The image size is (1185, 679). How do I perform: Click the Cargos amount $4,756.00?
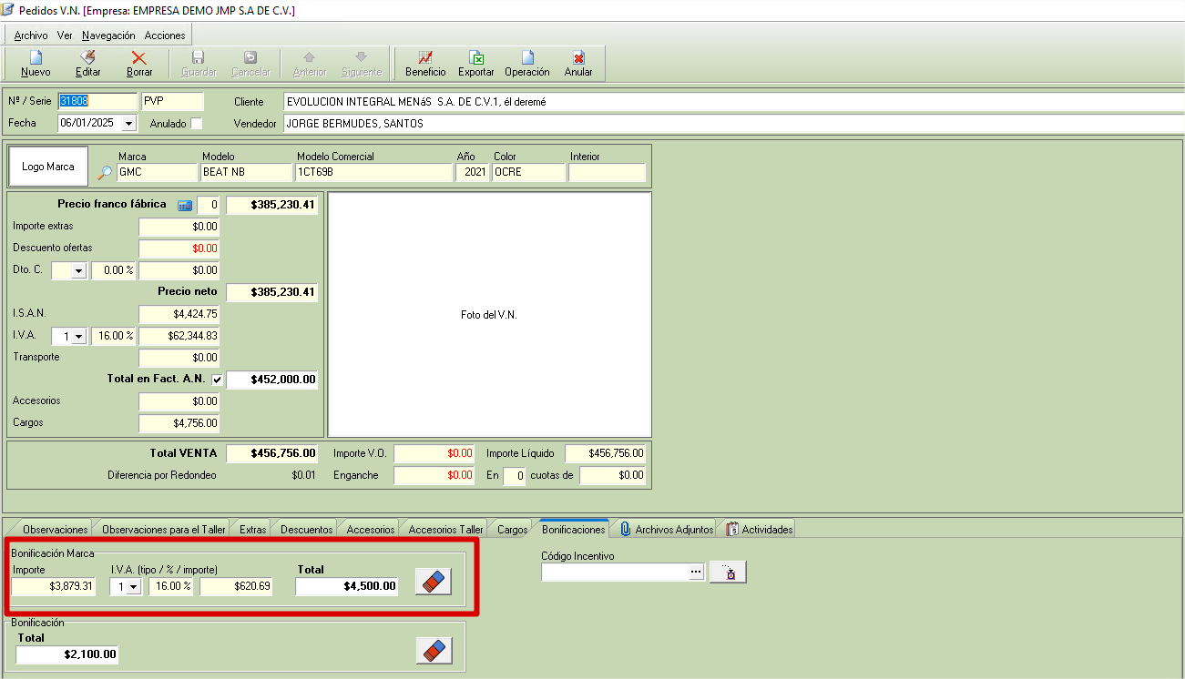179,423
